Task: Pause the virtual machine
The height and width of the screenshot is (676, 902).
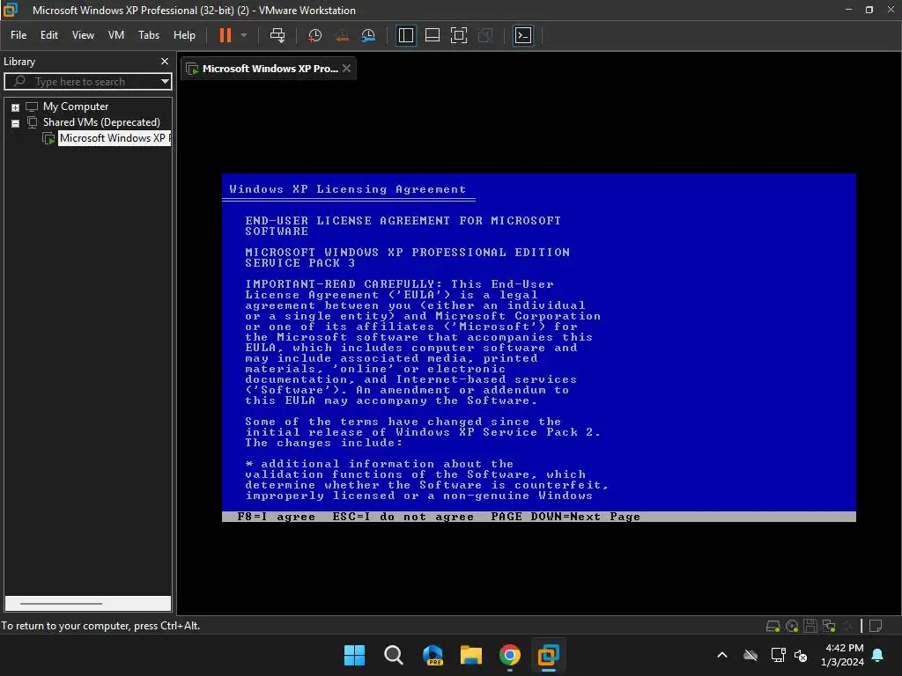Action: [x=225, y=35]
